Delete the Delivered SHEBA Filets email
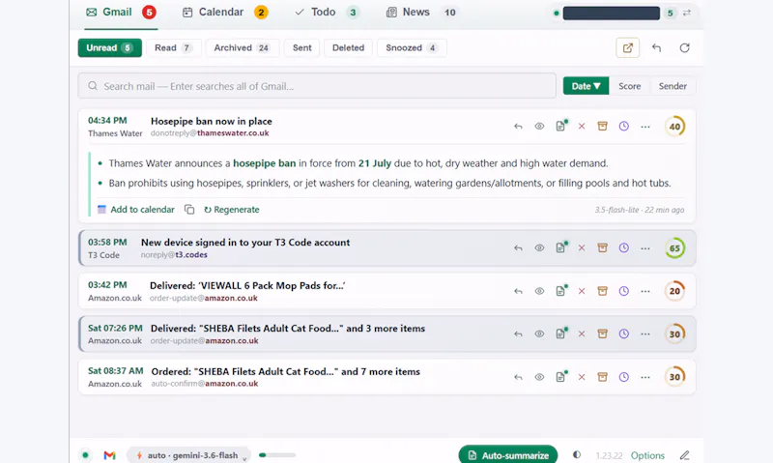 [582, 333]
